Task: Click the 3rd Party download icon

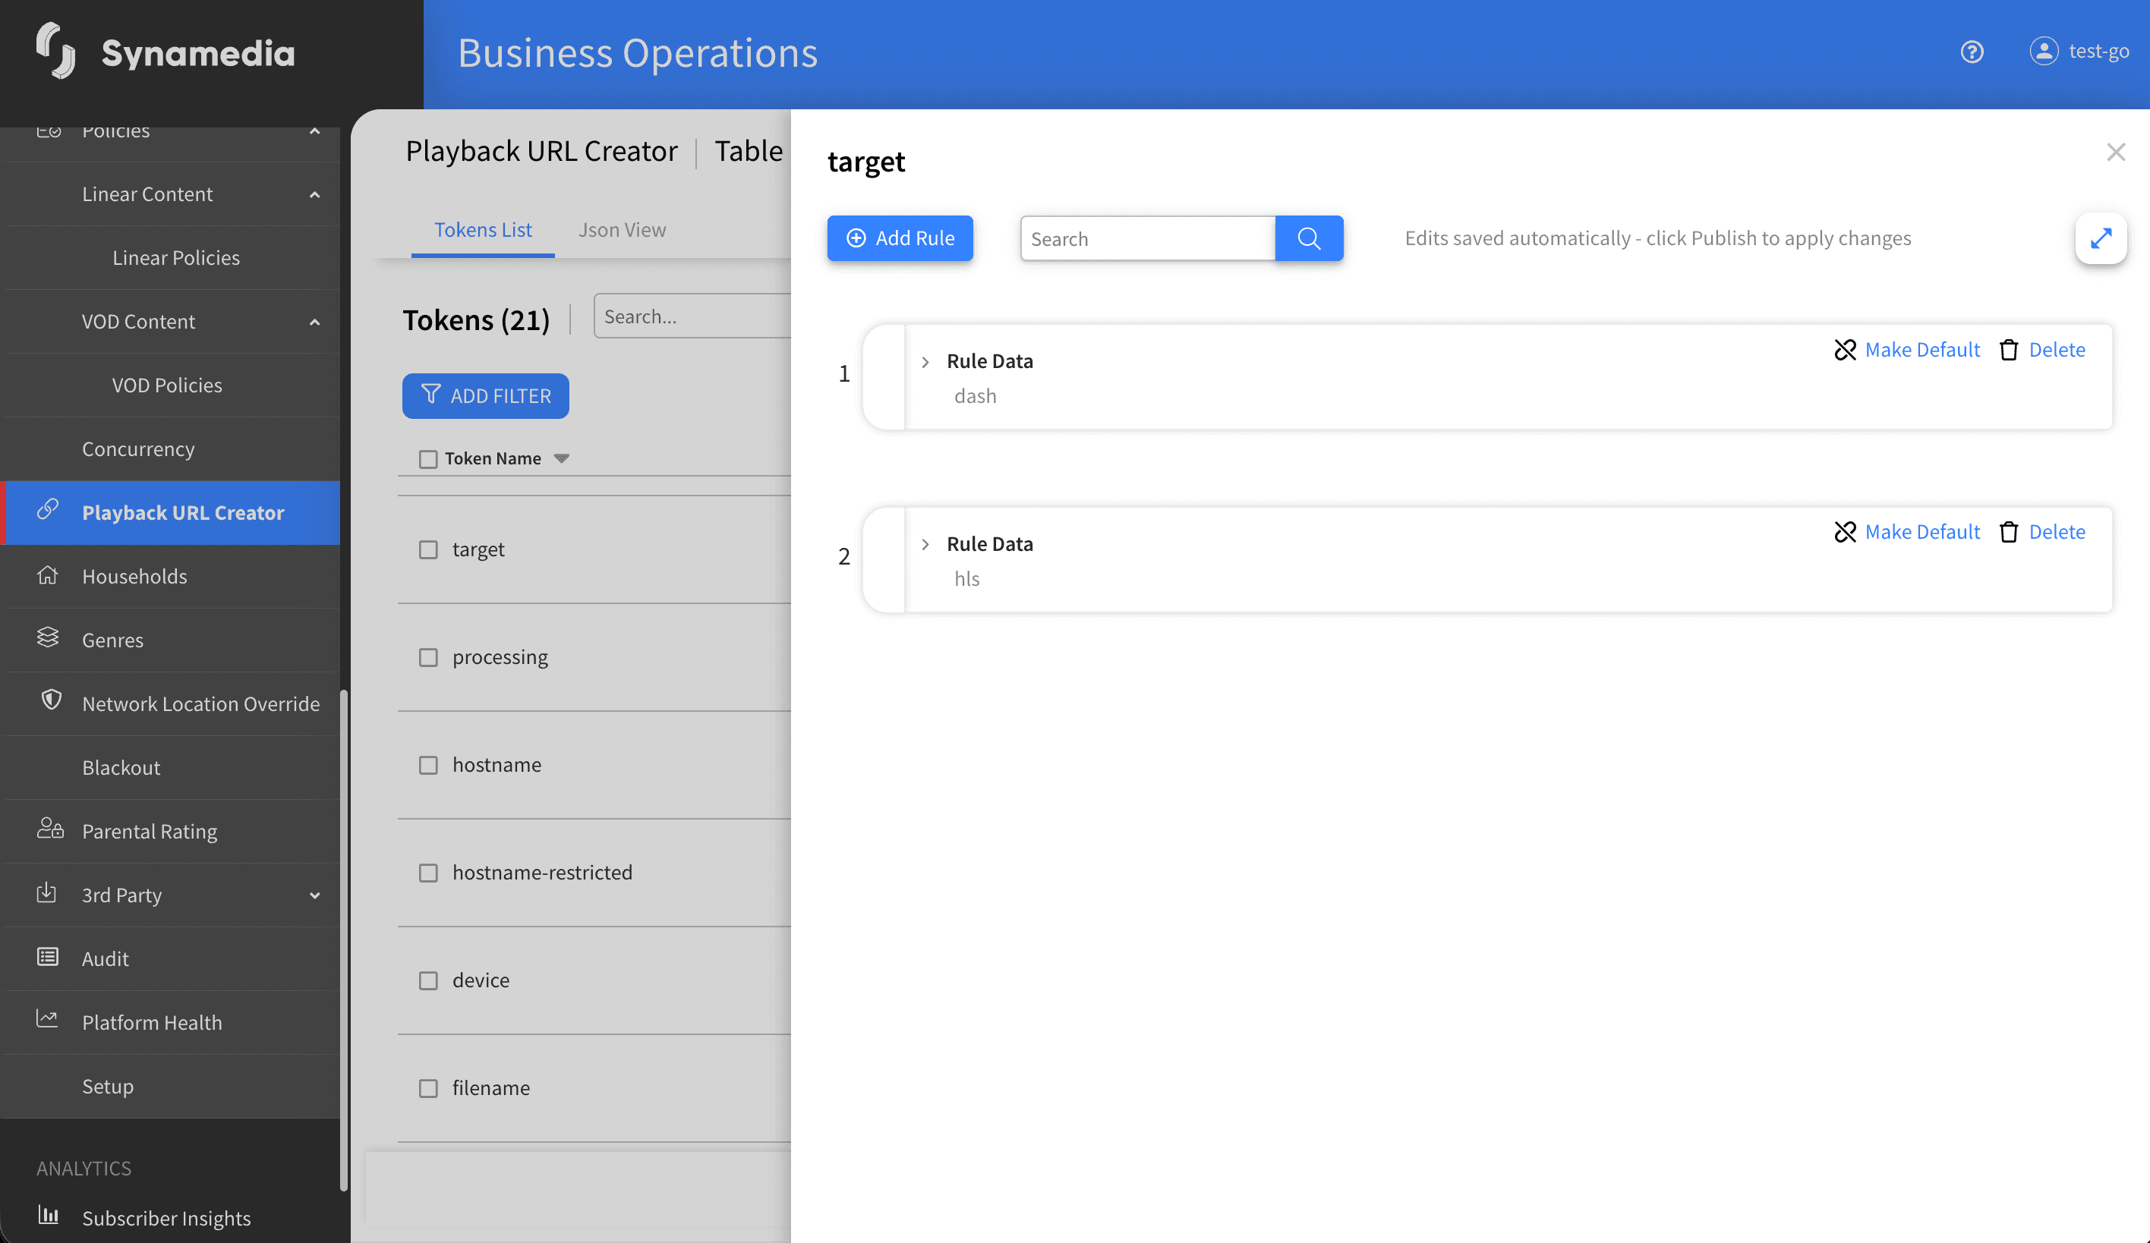Action: (47, 892)
